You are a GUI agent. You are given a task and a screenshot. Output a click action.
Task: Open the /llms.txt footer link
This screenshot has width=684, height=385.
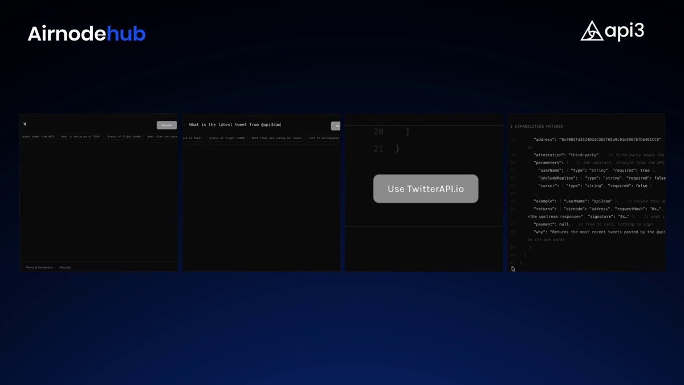(x=65, y=267)
